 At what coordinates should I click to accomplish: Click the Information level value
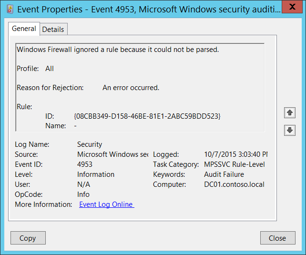96,174
